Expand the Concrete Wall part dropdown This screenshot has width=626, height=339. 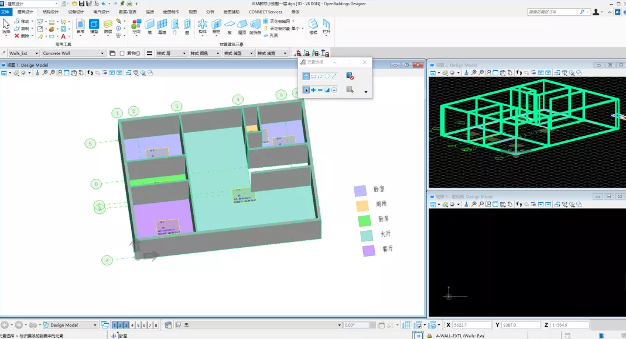(101, 53)
